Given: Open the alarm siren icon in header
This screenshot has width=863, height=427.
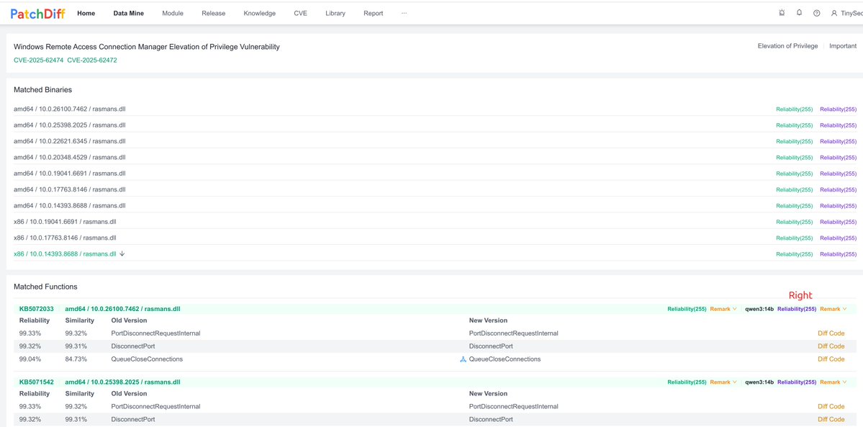Looking at the screenshot, I should click(x=782, y=13).
